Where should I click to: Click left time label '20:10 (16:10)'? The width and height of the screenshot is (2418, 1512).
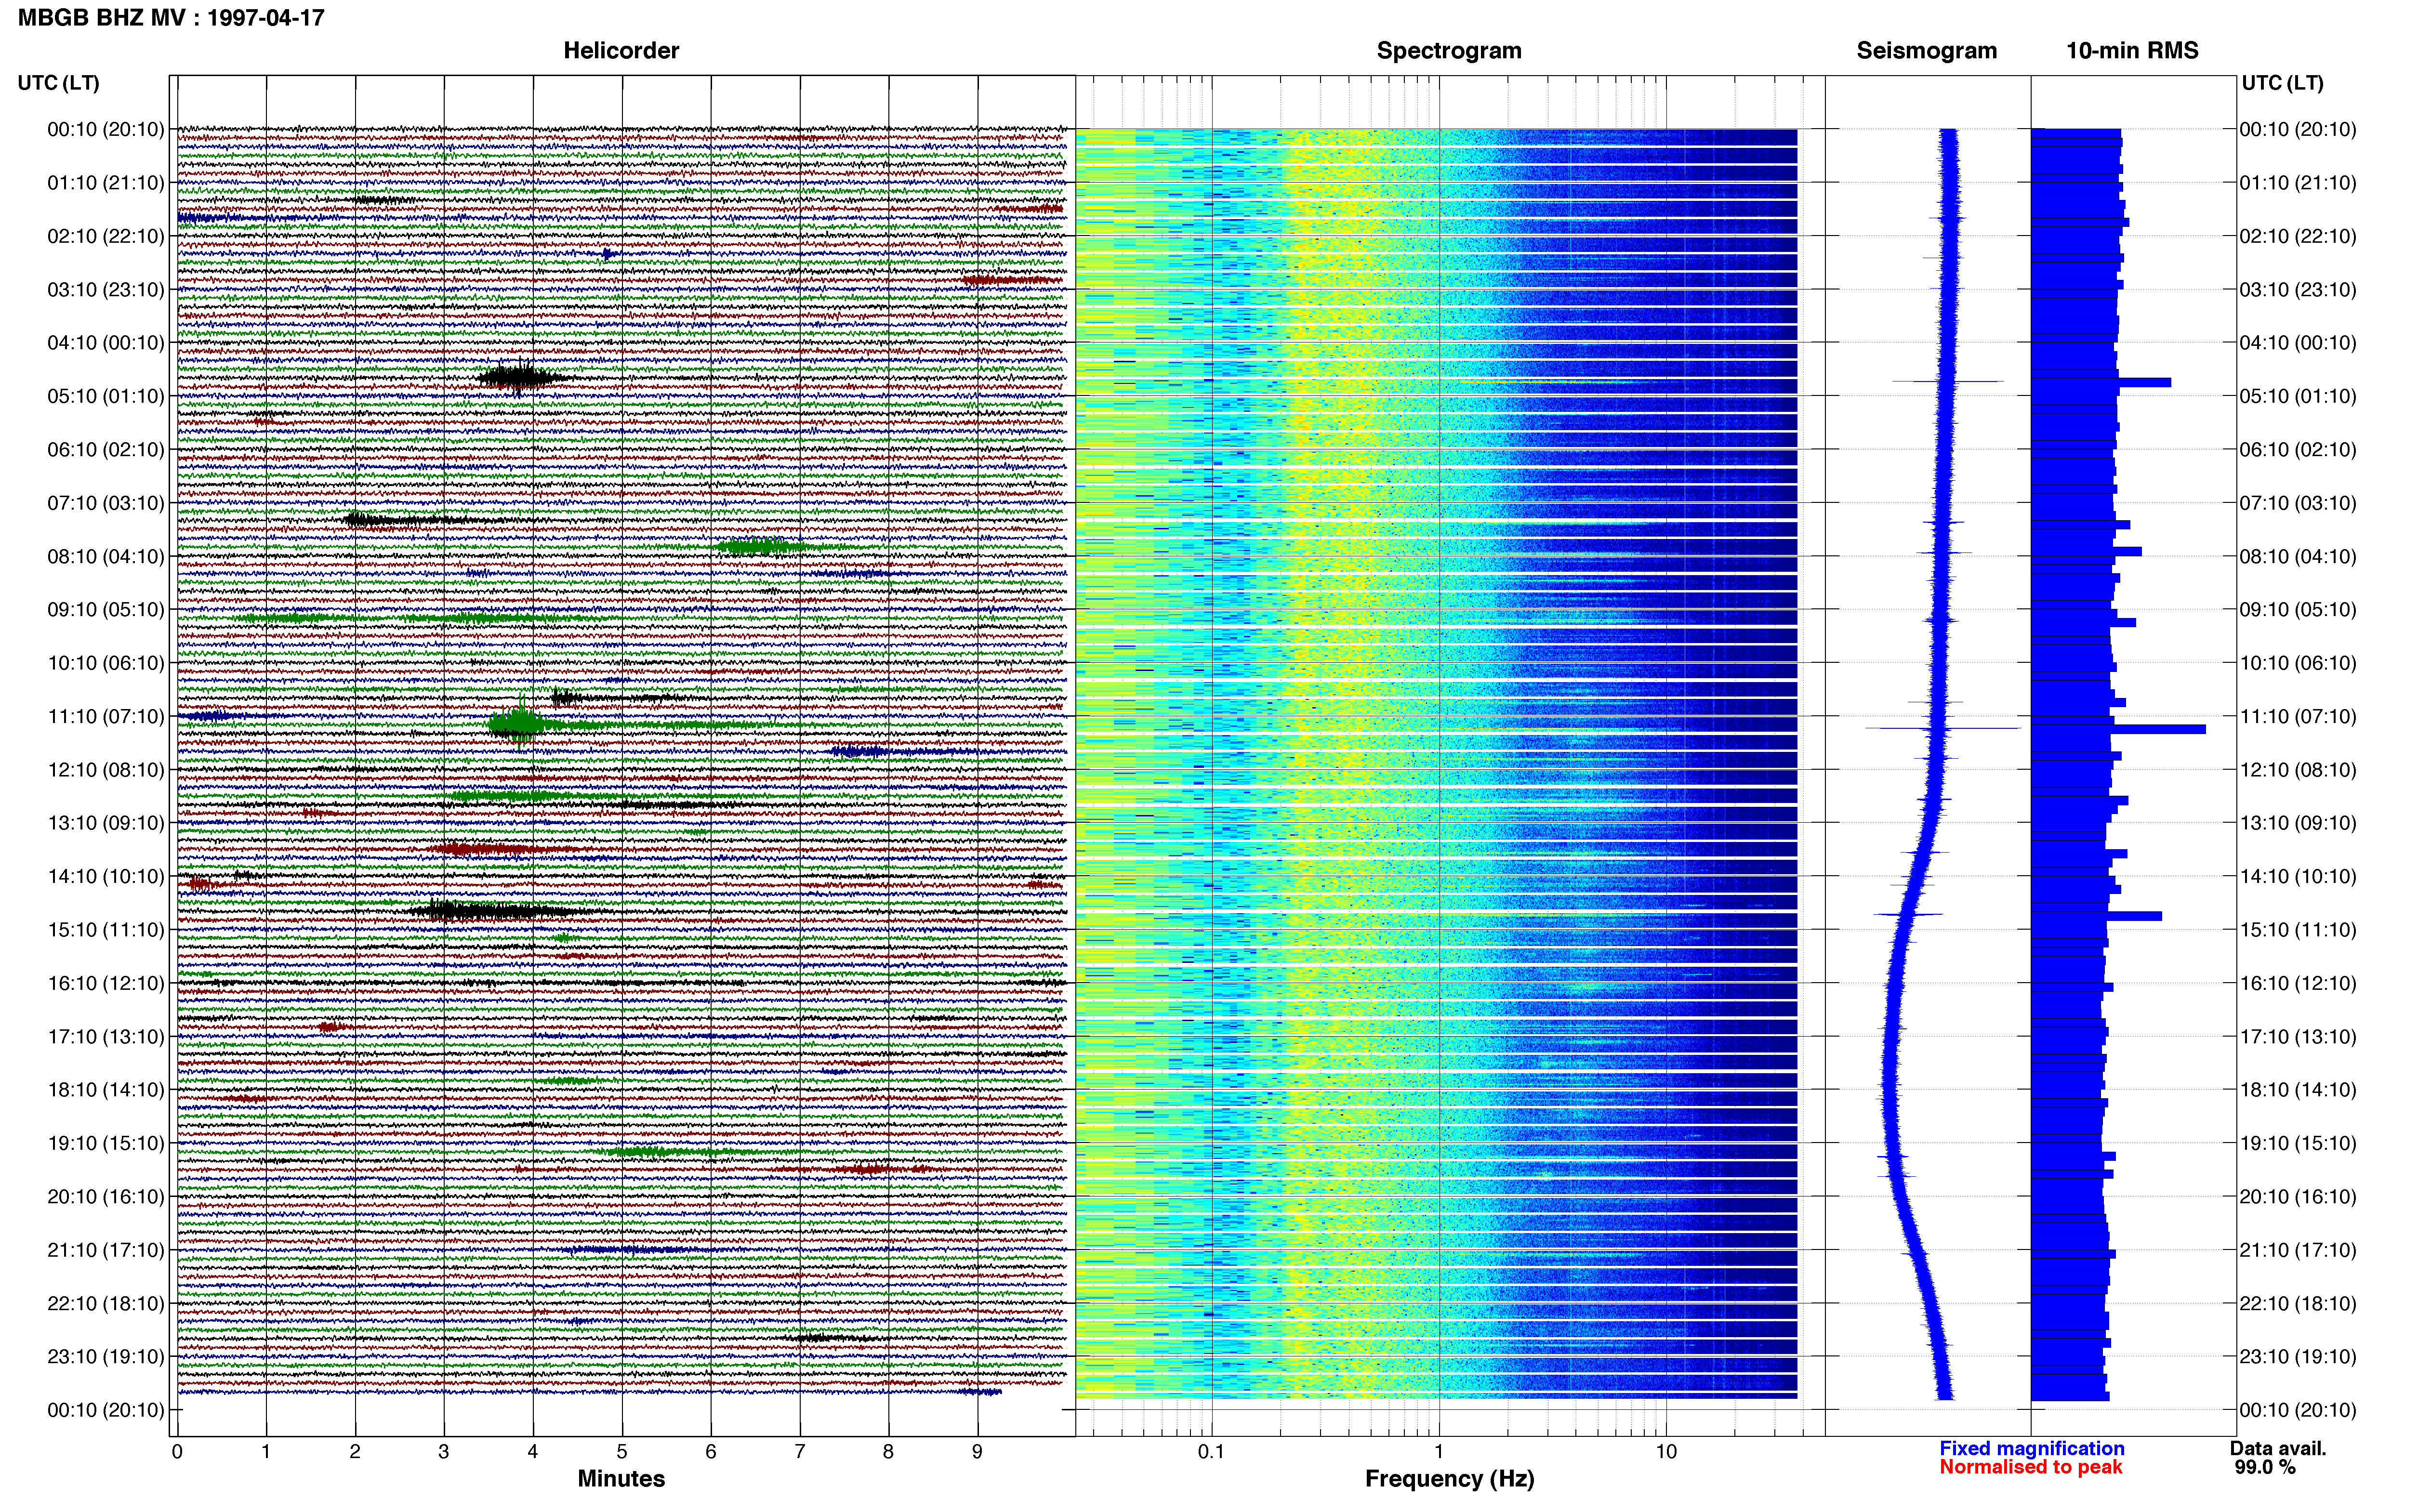tap(106, 1197)
